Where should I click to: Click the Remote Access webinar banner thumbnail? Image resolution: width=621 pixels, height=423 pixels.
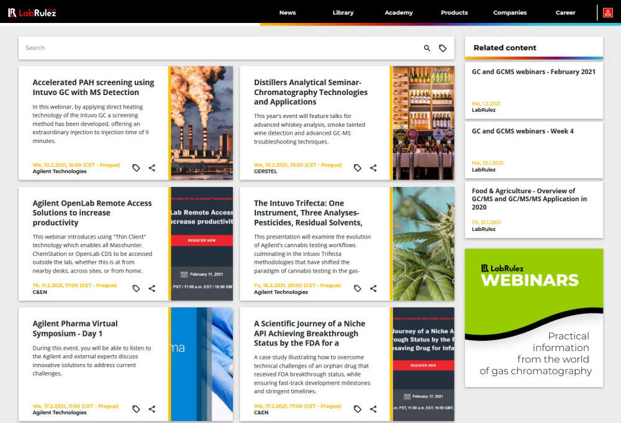tap(202, 243)
